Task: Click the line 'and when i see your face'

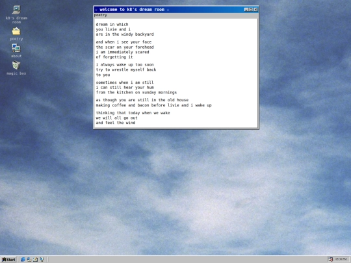Action: [x=123, y=42]
